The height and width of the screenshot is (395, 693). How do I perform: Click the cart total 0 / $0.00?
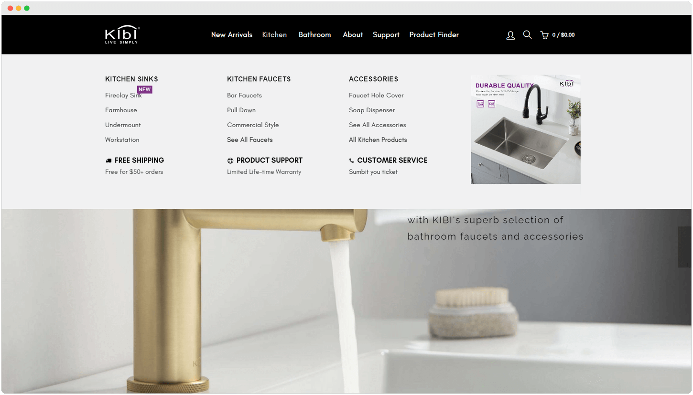563,35
